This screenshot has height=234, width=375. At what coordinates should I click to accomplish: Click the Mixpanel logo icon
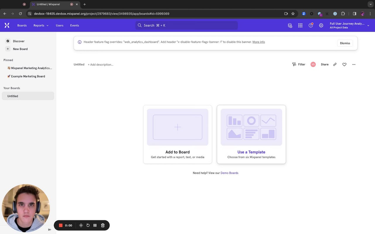tap(7, 25)
